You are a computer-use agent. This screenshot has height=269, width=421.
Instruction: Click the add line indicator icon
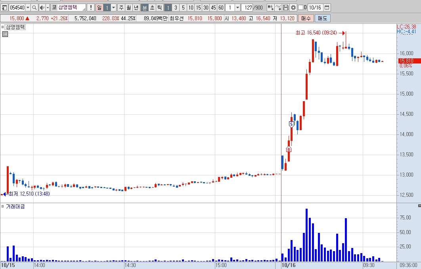[278, 8]
